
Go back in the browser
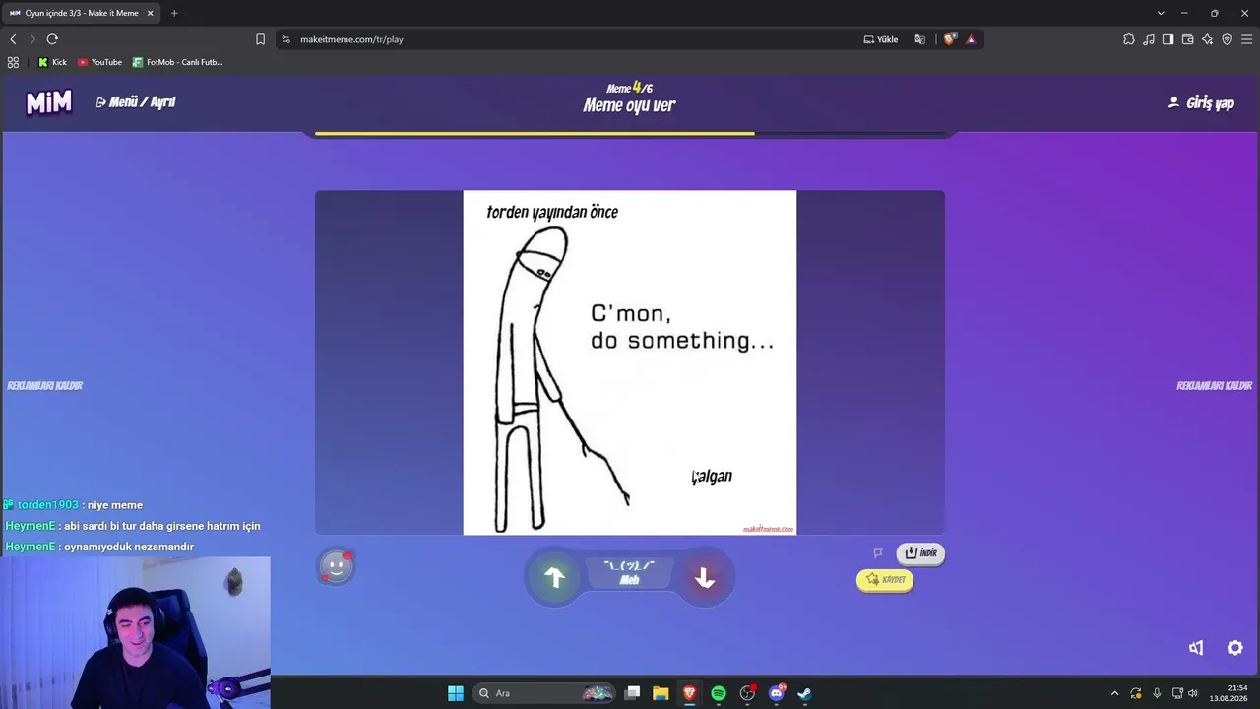[13, 39]
